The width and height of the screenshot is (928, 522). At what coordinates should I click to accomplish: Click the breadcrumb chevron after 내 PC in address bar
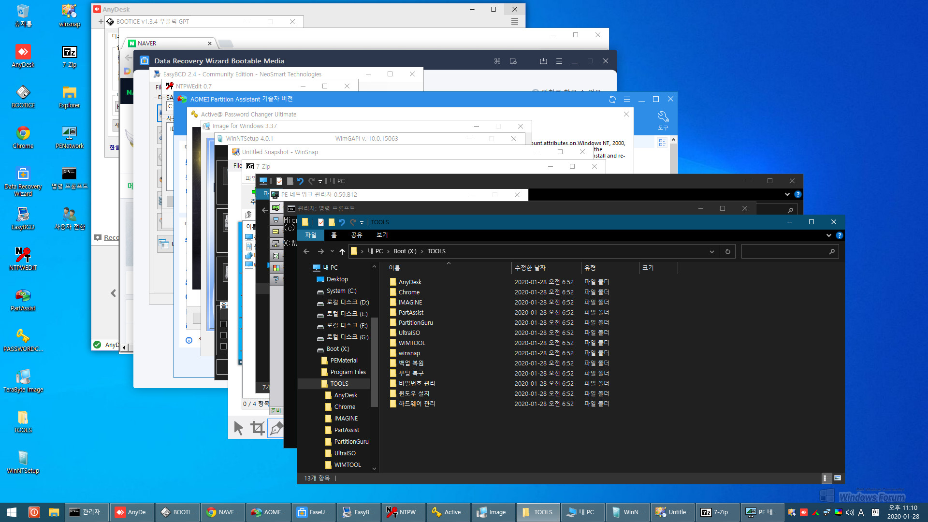tap(388, 251)
